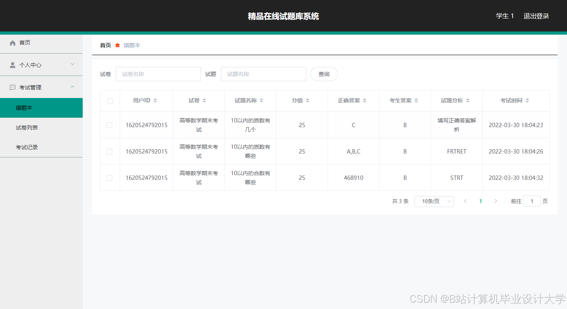Toggle the select-all checkbox in table header
Image resolution: width=567 pixels, height=309 pixels.
[x=110, y=101]
